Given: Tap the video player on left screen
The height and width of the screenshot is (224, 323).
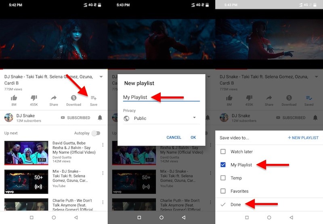Looking at the screenshot, I should [54, 39].
